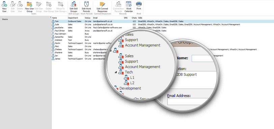Screen dimensions: 274x129
Task: Select the user icon beside paulclarke
Action: pos(53,28)
